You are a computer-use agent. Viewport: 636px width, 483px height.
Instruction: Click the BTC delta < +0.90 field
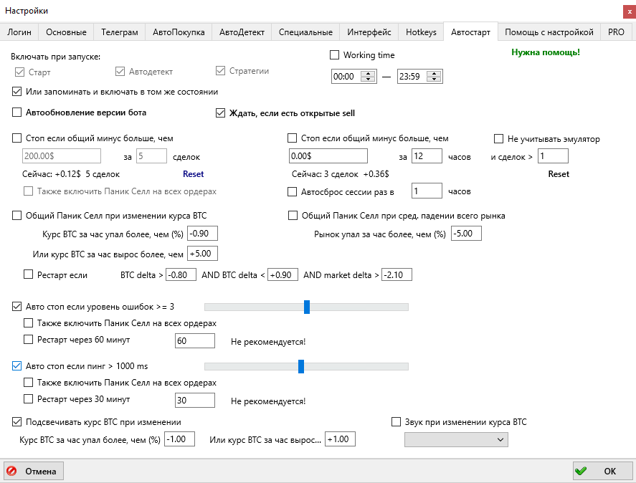283,274
